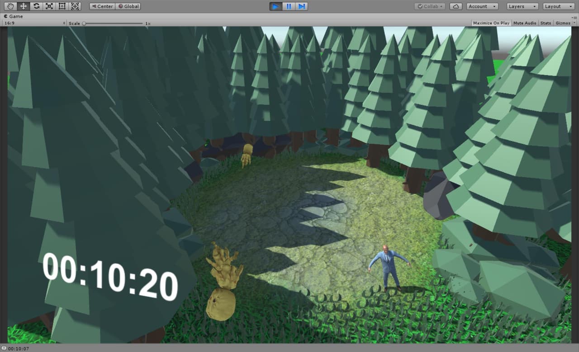The image size is (579, 352).
Task: Advance one frame with Step button
Action: [301, 6]
